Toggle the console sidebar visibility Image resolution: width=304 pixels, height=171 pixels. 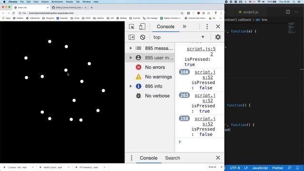click(x=132, y=37)
